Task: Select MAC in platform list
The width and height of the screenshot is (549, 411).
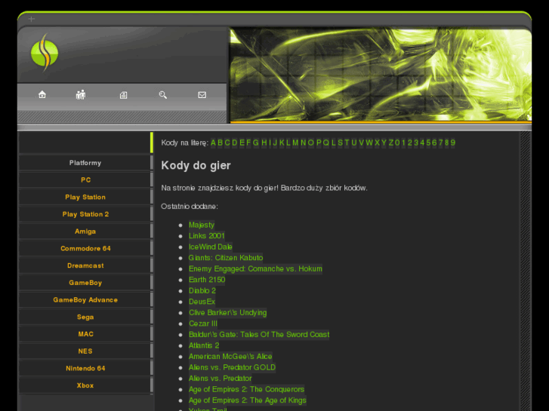Action: click(86, 334)
